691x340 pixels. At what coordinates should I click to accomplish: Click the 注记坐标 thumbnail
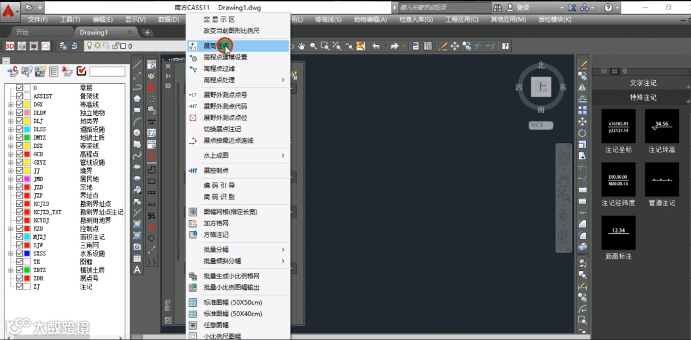[618, 126]
